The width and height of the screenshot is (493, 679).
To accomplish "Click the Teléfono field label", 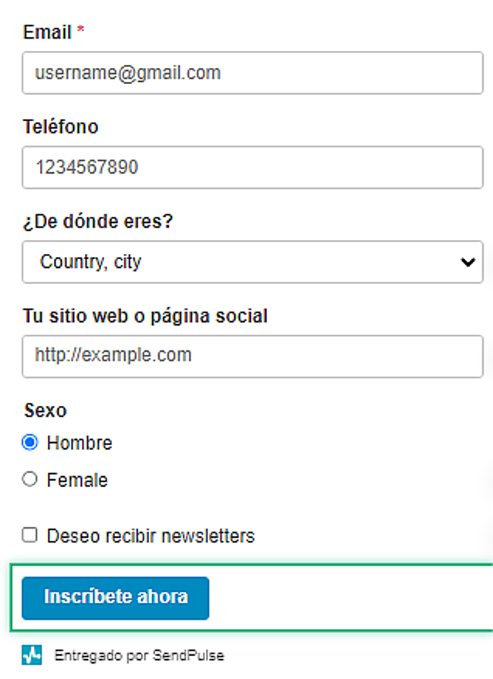I will coord(61,127).
